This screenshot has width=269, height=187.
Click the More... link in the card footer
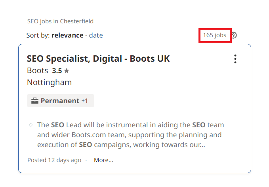(103, 160)
